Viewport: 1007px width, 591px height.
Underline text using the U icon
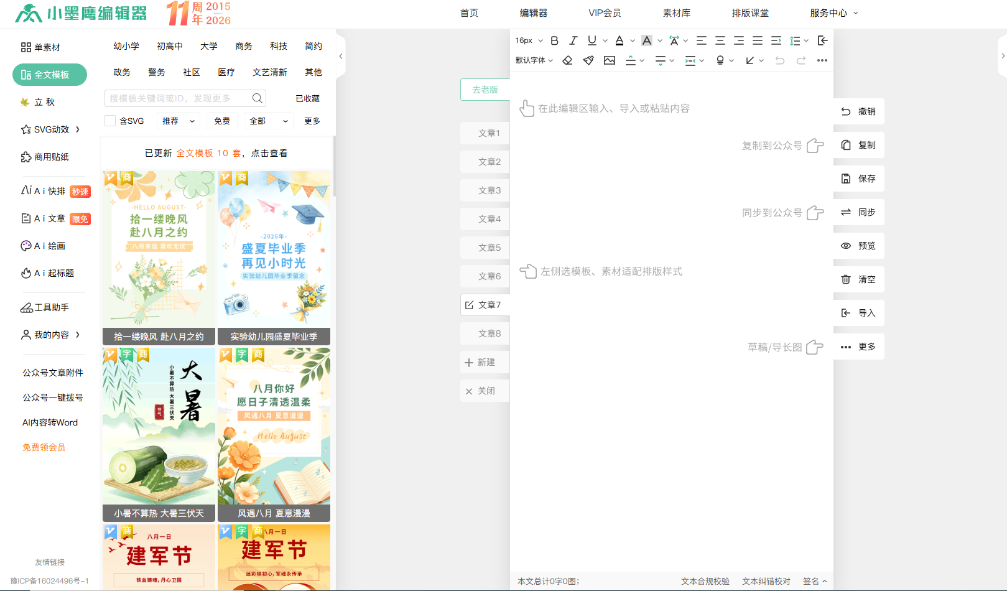coord(592,40)
